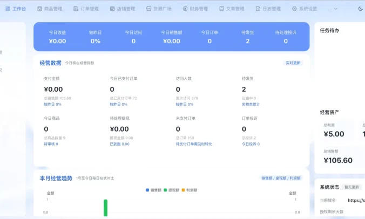Click 提现金额 0.00 text
This screenshot has width=365, height=219.
(121, 138)
